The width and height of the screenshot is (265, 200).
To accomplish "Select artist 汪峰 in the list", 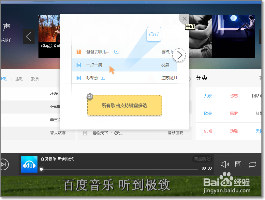I will 54,94.
